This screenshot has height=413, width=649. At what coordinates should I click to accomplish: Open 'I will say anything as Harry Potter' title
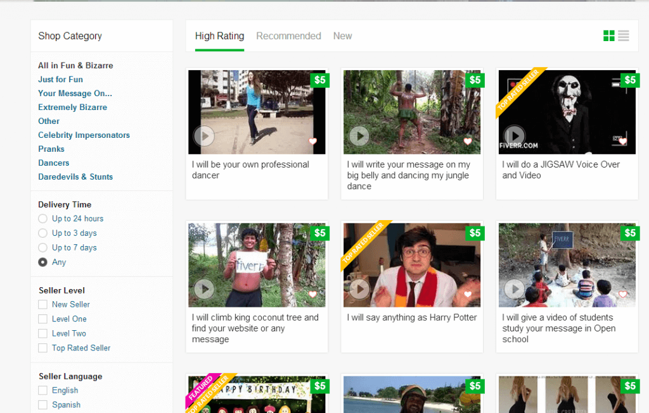coord(412,317)
